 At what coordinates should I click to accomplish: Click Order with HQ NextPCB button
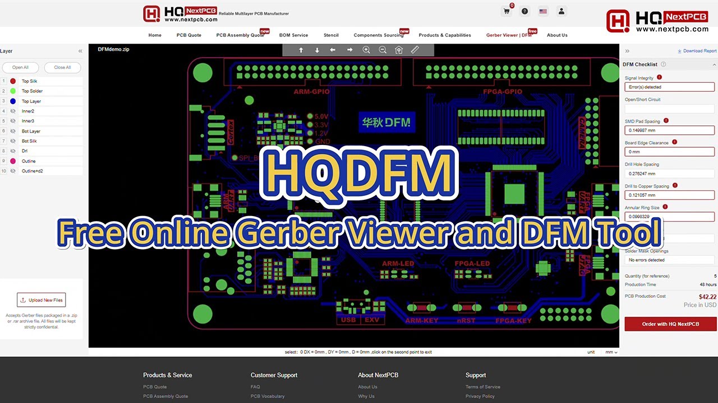click(x=670, y=324)
